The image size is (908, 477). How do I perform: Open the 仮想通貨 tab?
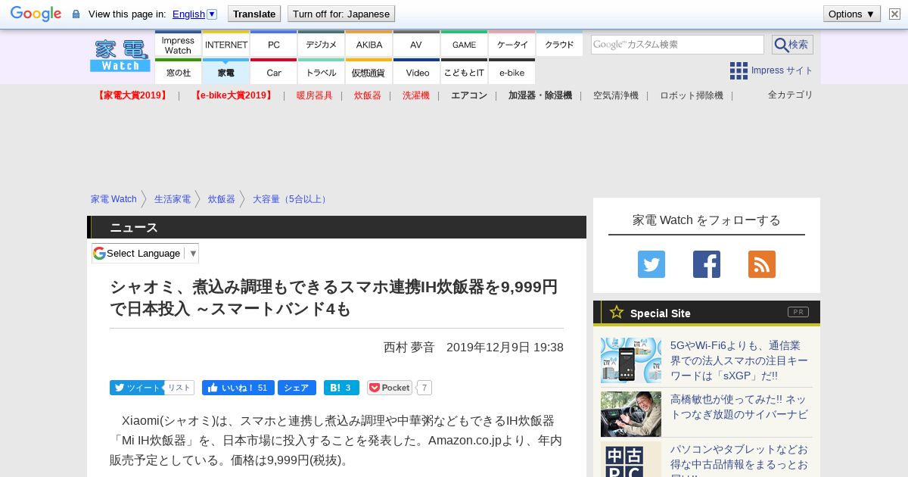coord(368,72)
